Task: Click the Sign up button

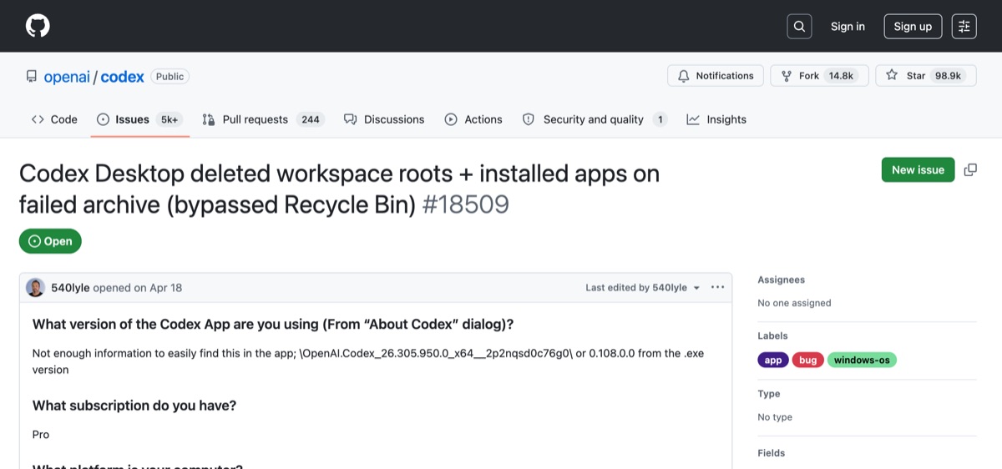Action: pyautogui.click(x=913, y=27)
